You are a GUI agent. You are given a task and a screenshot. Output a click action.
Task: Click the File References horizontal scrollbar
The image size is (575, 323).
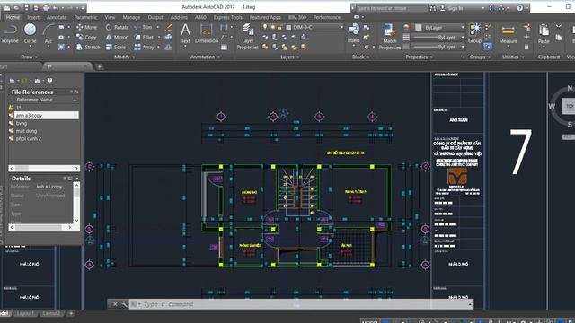pos(44,168)
